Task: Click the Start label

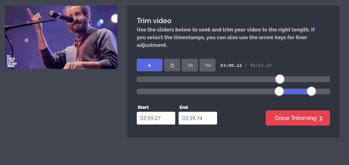Action: (143, 107)
